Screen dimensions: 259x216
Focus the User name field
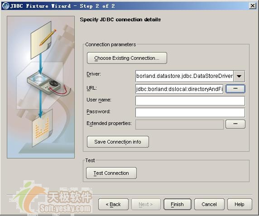point(190,101)
